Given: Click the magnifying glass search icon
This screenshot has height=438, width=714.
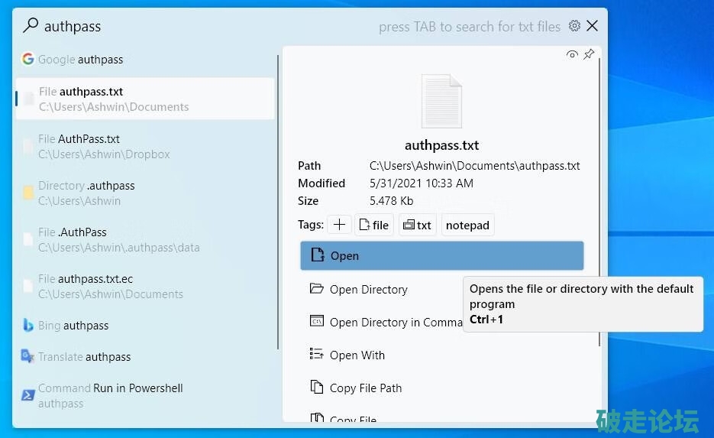Looking at the screenshot, I should [x=30, y=26].
